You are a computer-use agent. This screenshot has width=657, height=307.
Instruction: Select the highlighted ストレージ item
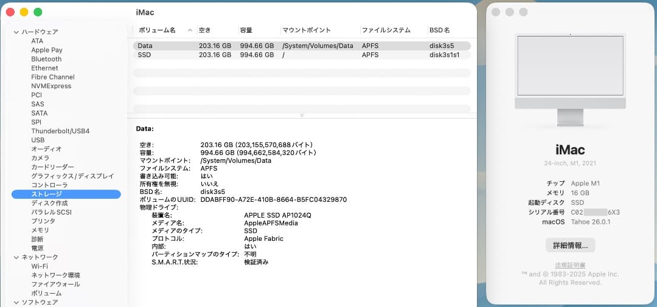coord(66,194)
